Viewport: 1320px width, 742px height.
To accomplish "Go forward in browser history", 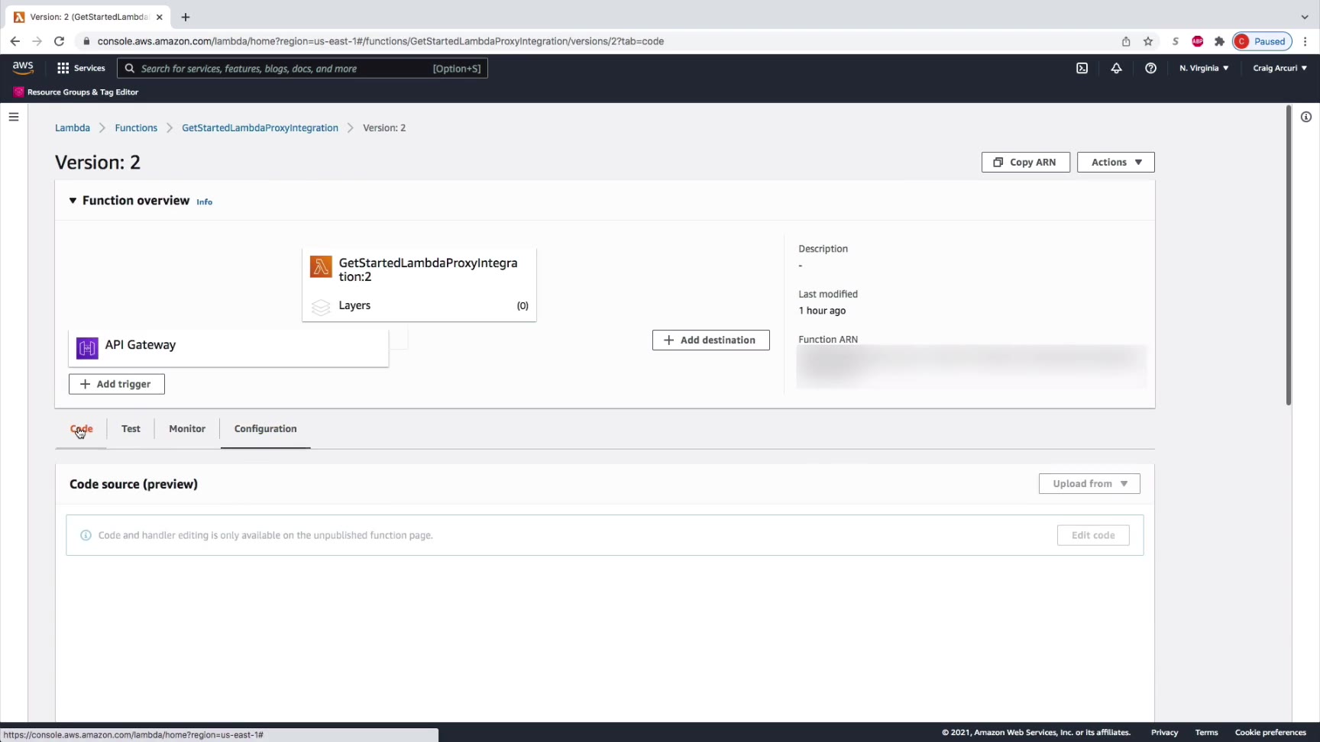I will click(37, 41).
